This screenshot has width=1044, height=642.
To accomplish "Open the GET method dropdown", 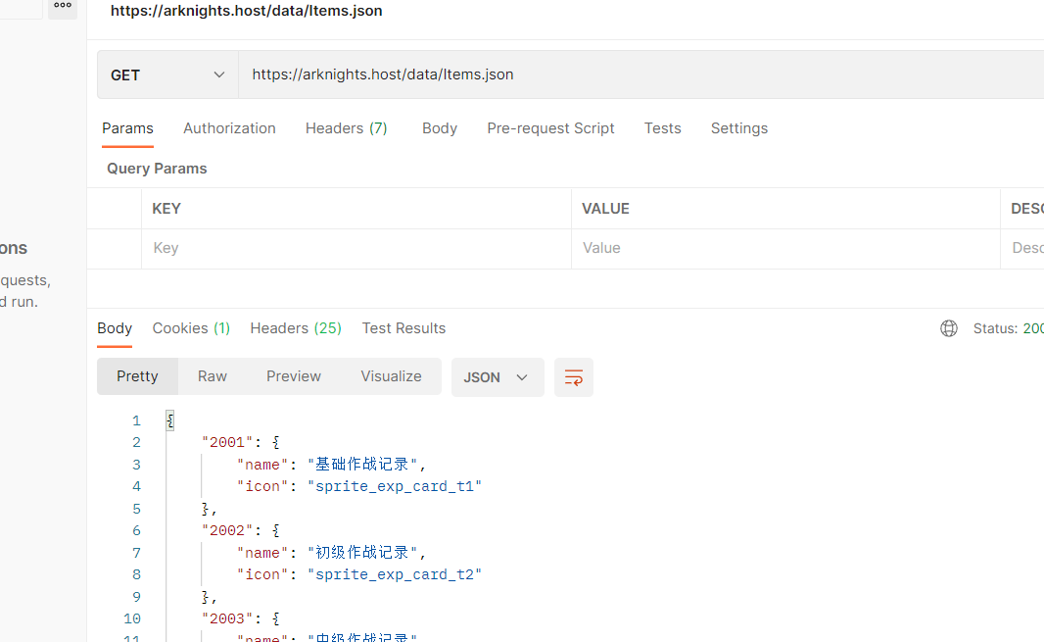I will pos(167,74).
